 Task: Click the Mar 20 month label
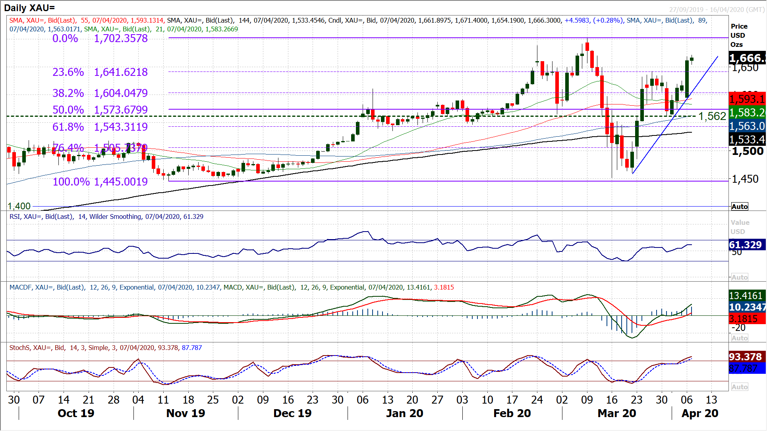pyautogui.click(x=617, y=414)
